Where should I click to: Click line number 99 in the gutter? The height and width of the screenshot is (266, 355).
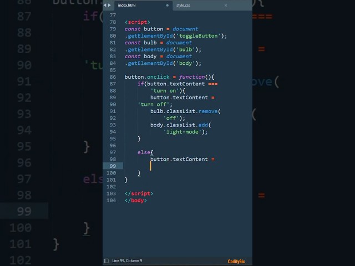click(113, 166)
